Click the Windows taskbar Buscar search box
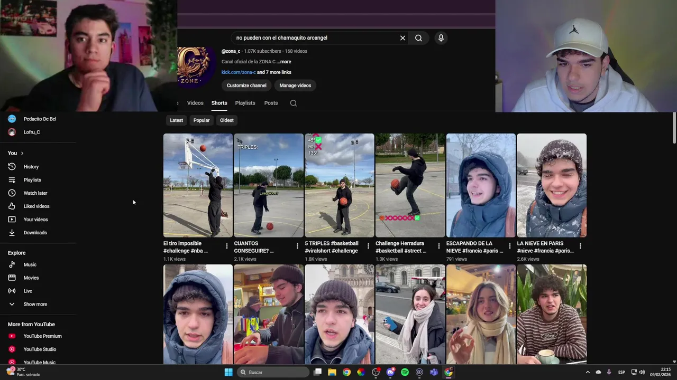The height and width of the screenshot is (380, 677). coord(273,372)
